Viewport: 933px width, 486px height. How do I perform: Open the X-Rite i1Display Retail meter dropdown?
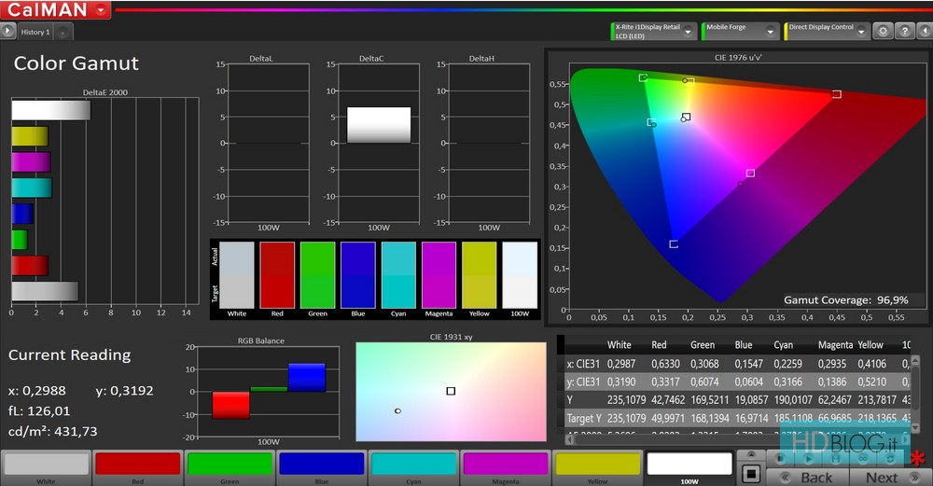pyautogui.click(x=653, y=32)
